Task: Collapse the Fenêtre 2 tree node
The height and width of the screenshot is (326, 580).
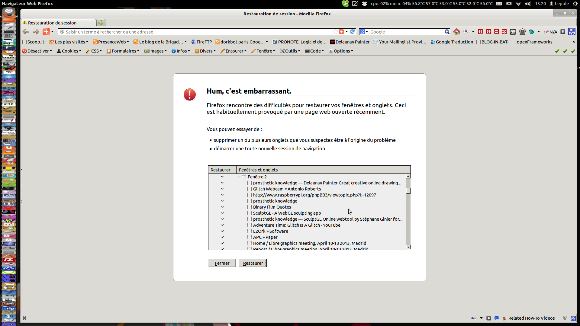Action: tap(239, 177)
